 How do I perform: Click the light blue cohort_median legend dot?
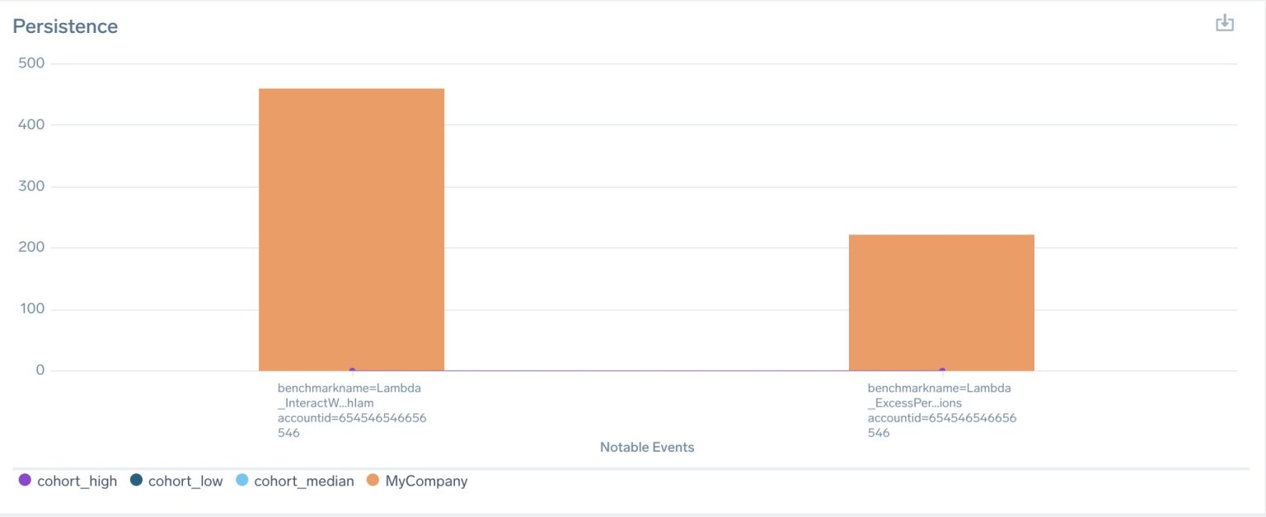pos(241,480)
